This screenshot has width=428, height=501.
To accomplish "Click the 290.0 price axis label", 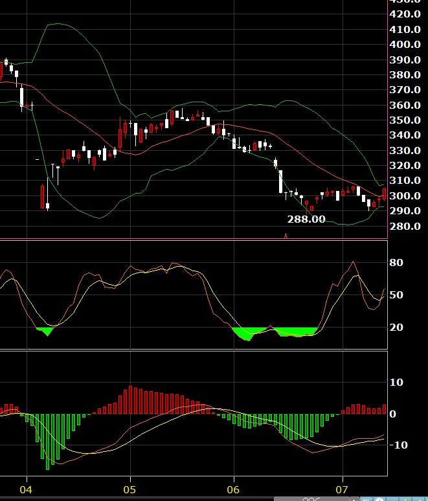I will click(405, 211).
